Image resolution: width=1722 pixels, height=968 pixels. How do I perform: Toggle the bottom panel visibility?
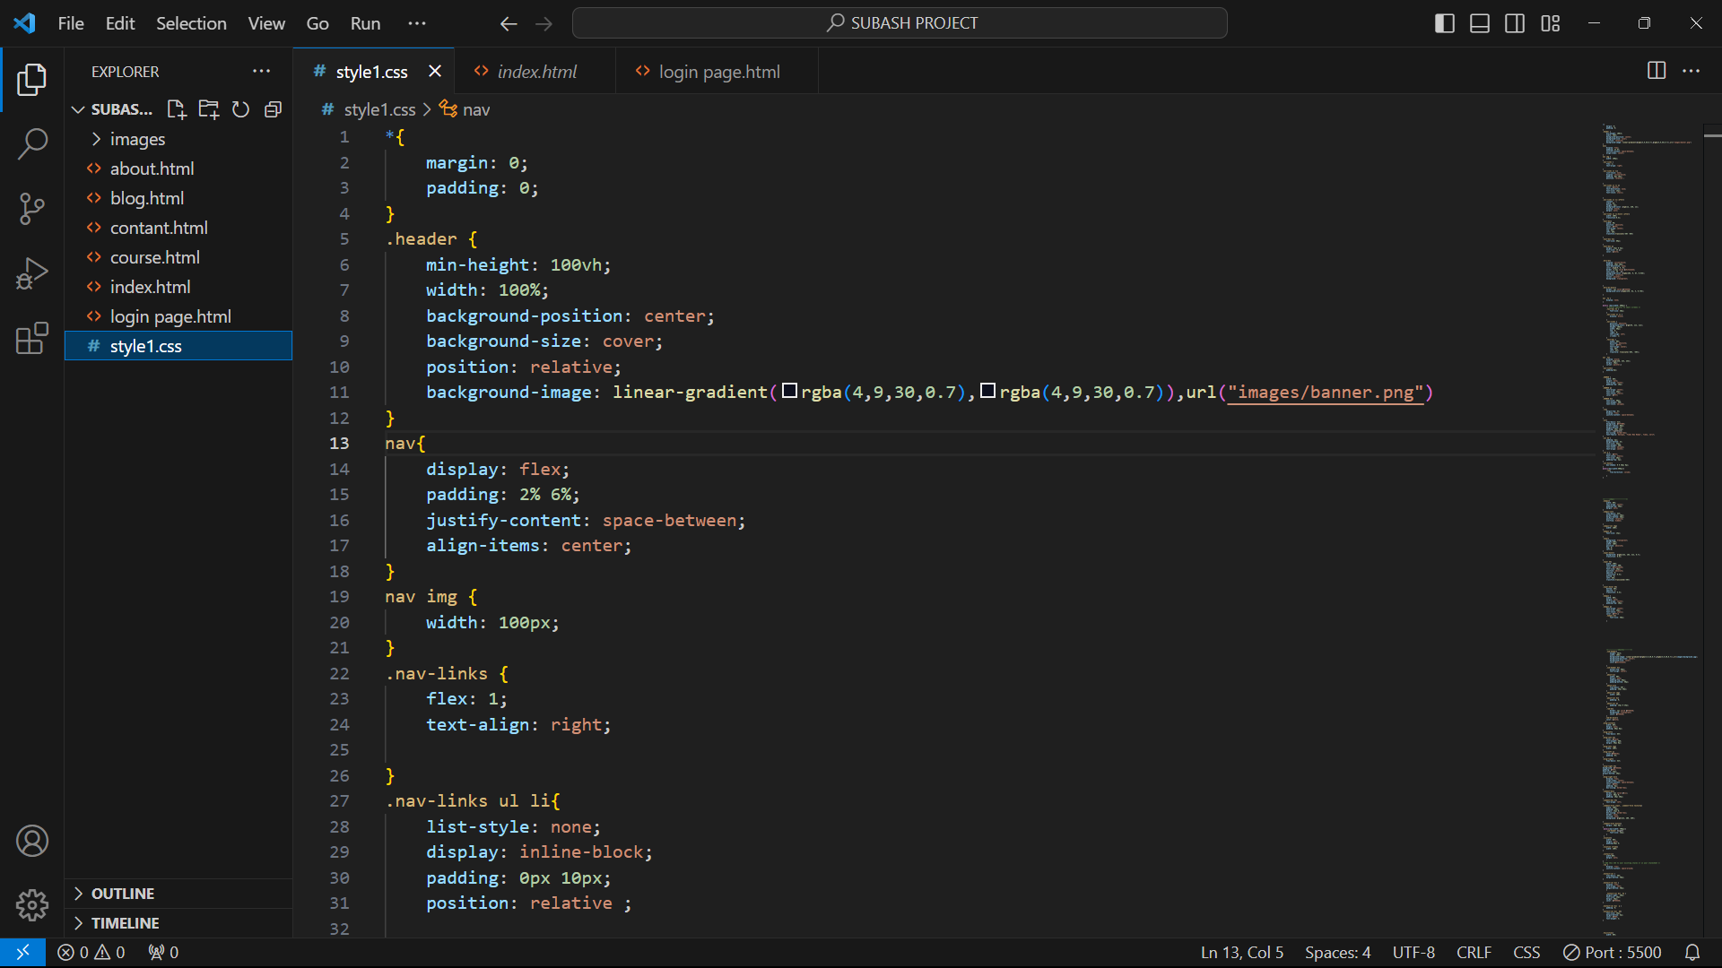1480,23
